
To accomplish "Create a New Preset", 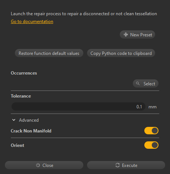I will 137,35.
